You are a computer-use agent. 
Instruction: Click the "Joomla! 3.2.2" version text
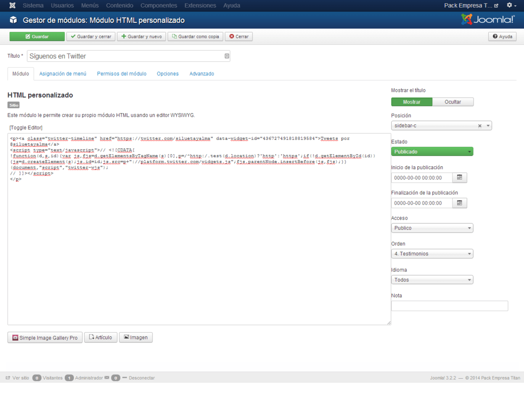pos(443,378)
